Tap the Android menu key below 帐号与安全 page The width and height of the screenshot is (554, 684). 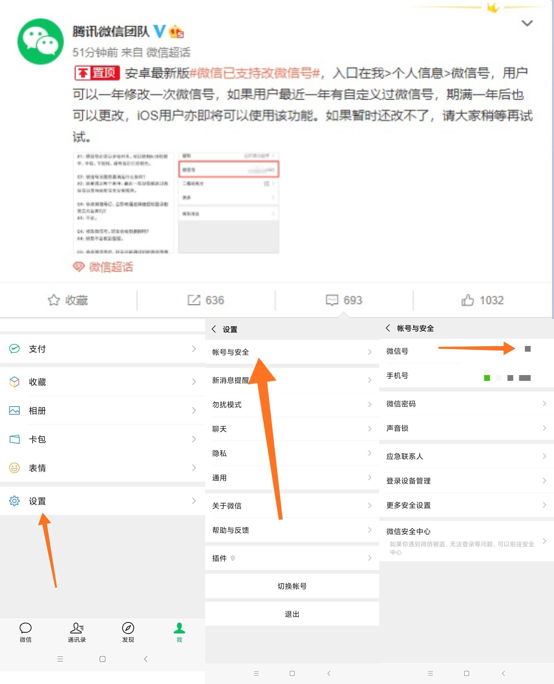click(431, 673)
